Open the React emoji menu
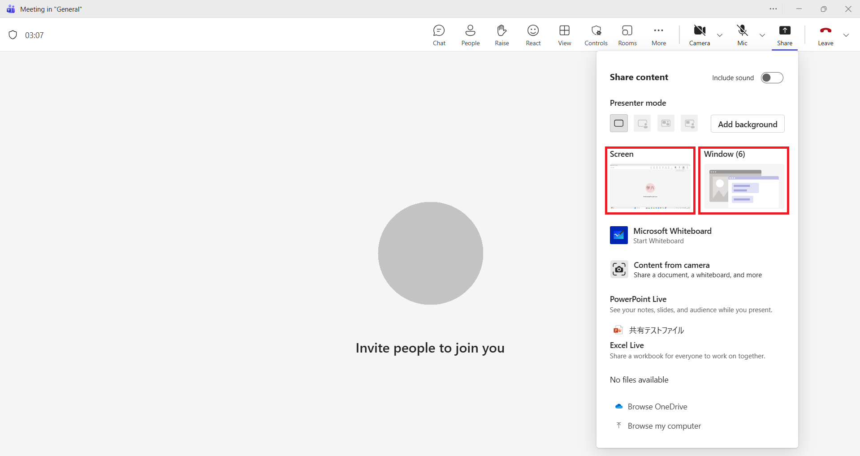Image resolution: width=860 pixels, height=456 pixels. coord(533,35)
